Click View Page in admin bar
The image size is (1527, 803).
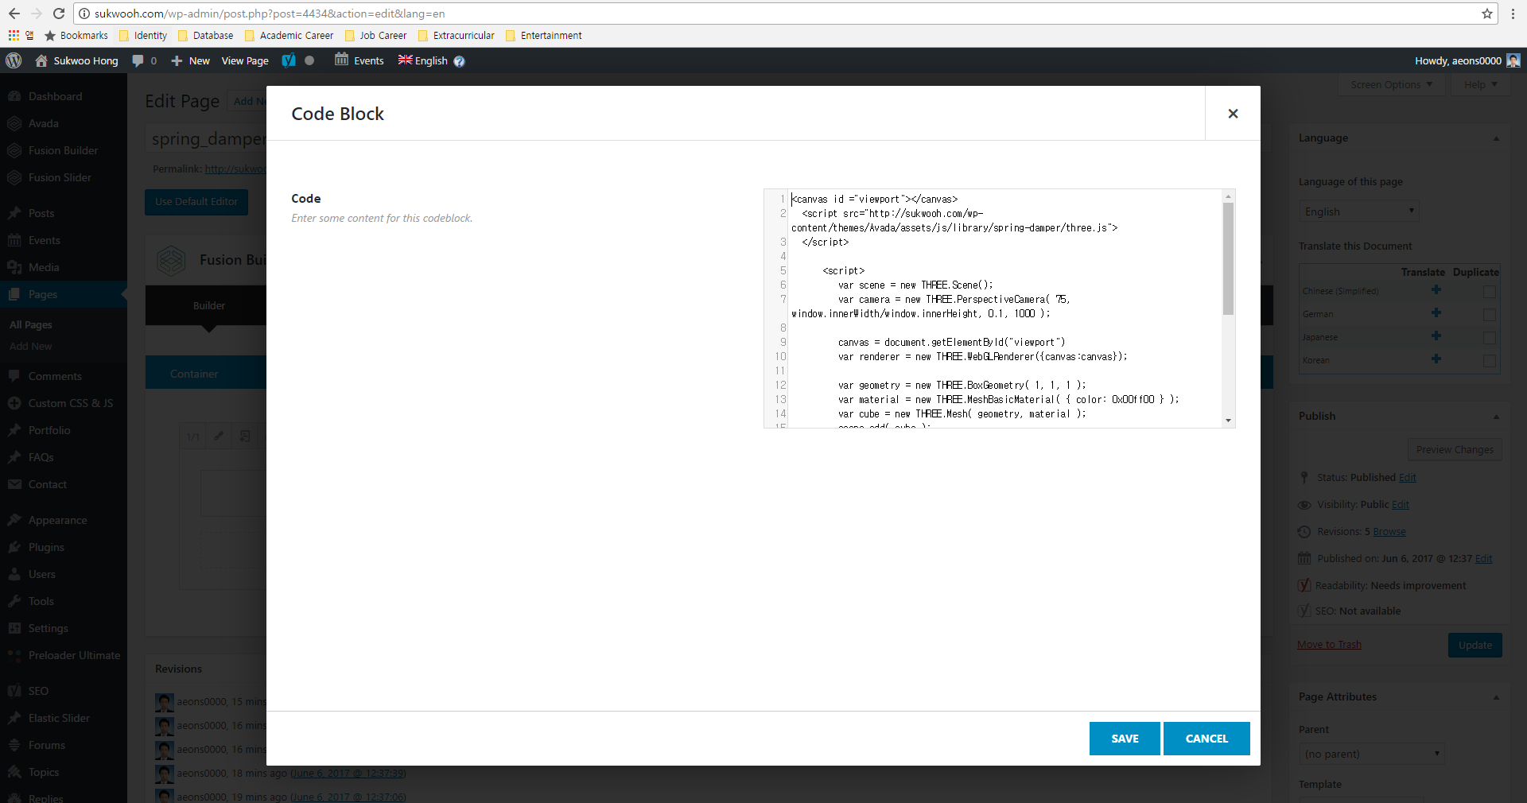[x=245, y=60]
